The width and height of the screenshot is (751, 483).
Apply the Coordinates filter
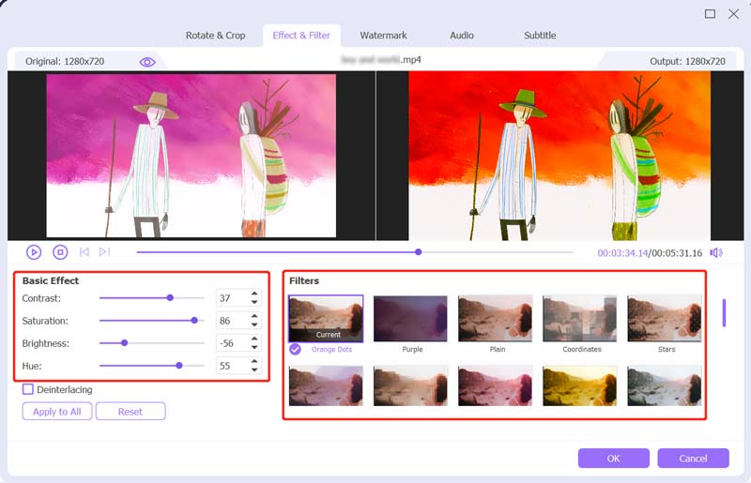pos(579,318)
